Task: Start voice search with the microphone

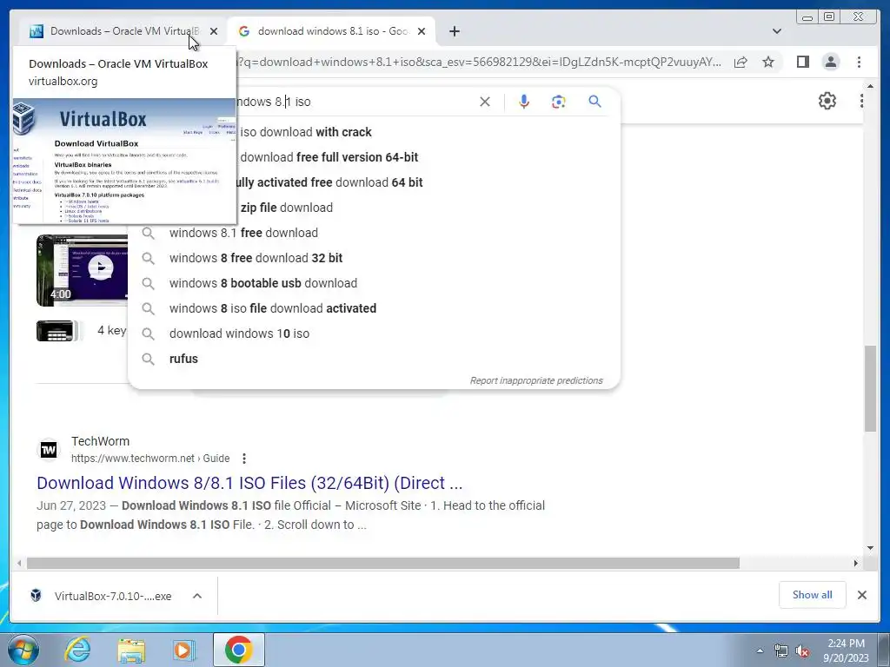Action: coord(524,102)
